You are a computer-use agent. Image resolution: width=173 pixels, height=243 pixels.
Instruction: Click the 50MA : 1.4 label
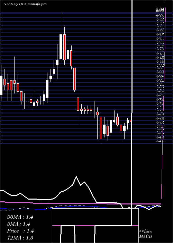coord(20,217)
